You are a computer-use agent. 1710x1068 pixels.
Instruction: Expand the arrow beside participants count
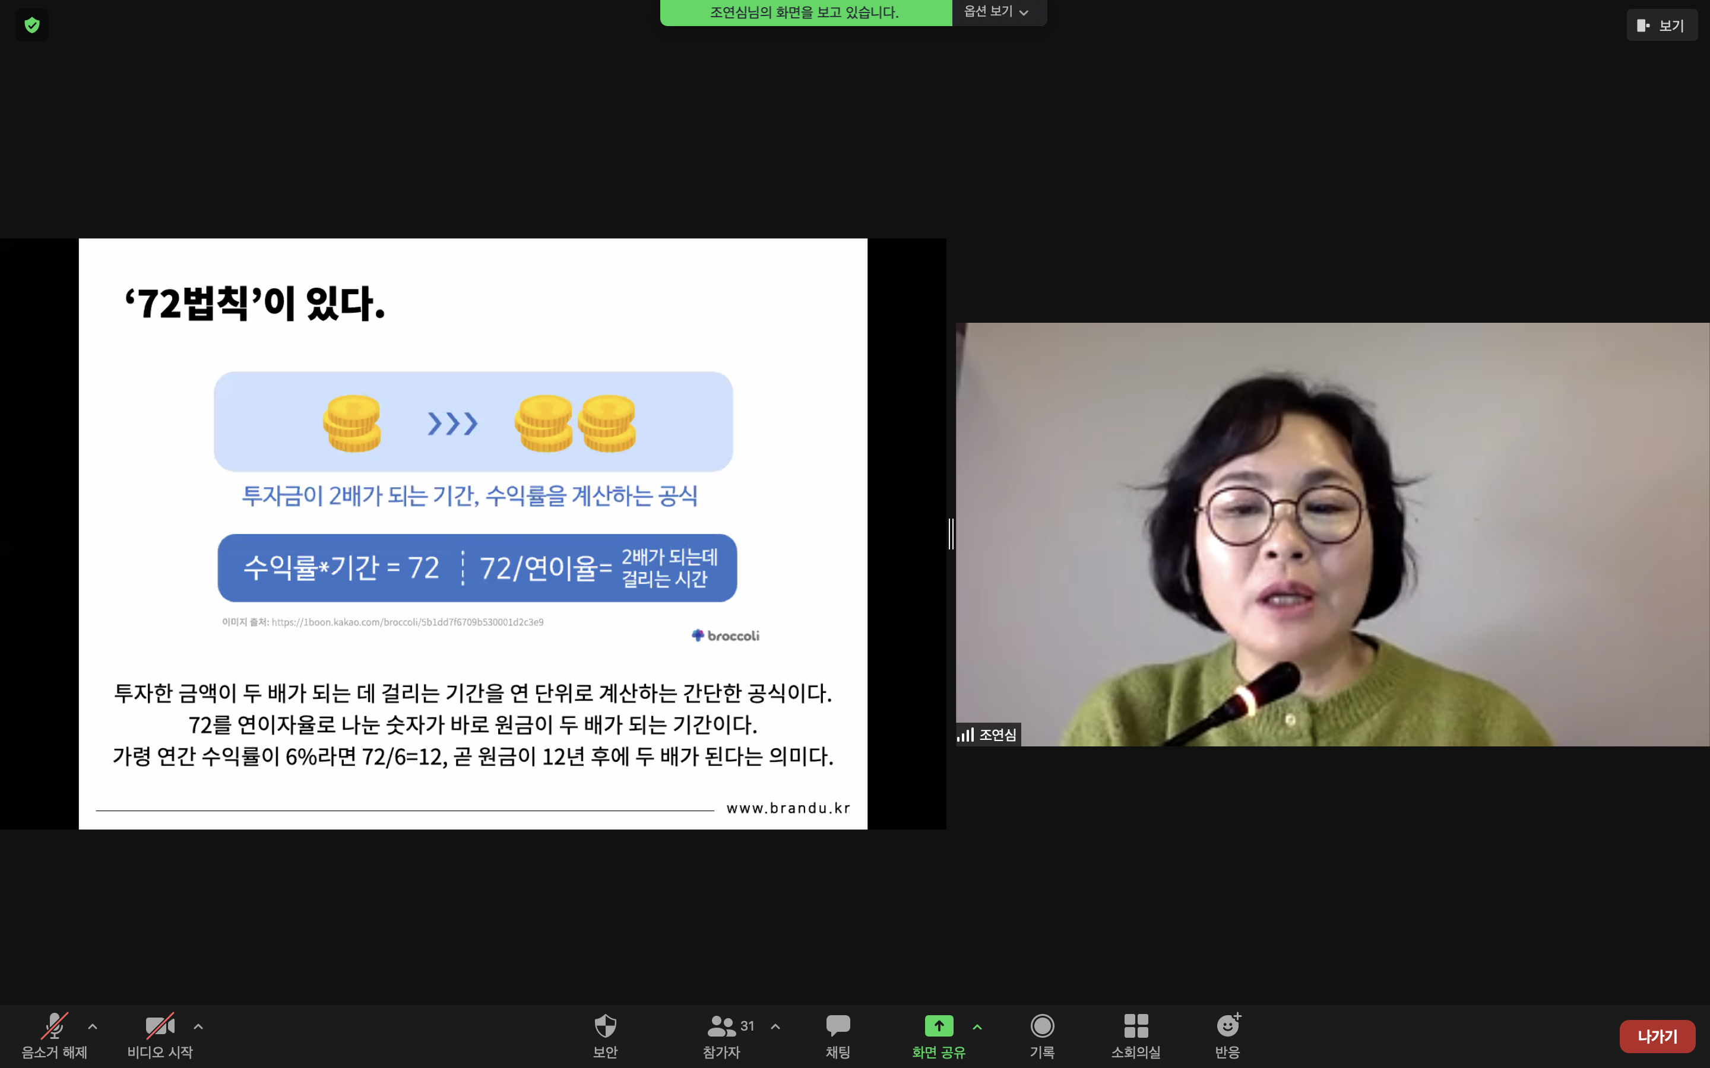775,1026
